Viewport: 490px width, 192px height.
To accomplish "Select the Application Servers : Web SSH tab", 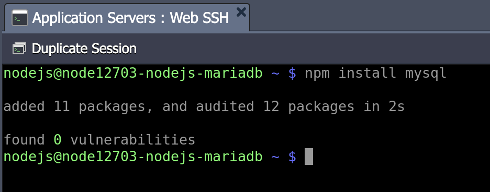I will click(127, 17).
